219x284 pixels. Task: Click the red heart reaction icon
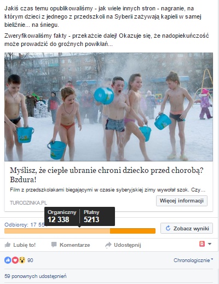coord(15,260)
